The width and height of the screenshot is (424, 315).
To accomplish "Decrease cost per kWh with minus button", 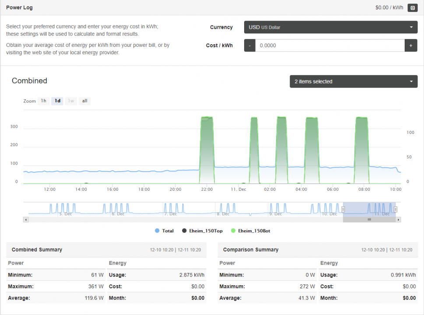I will 249,45.
